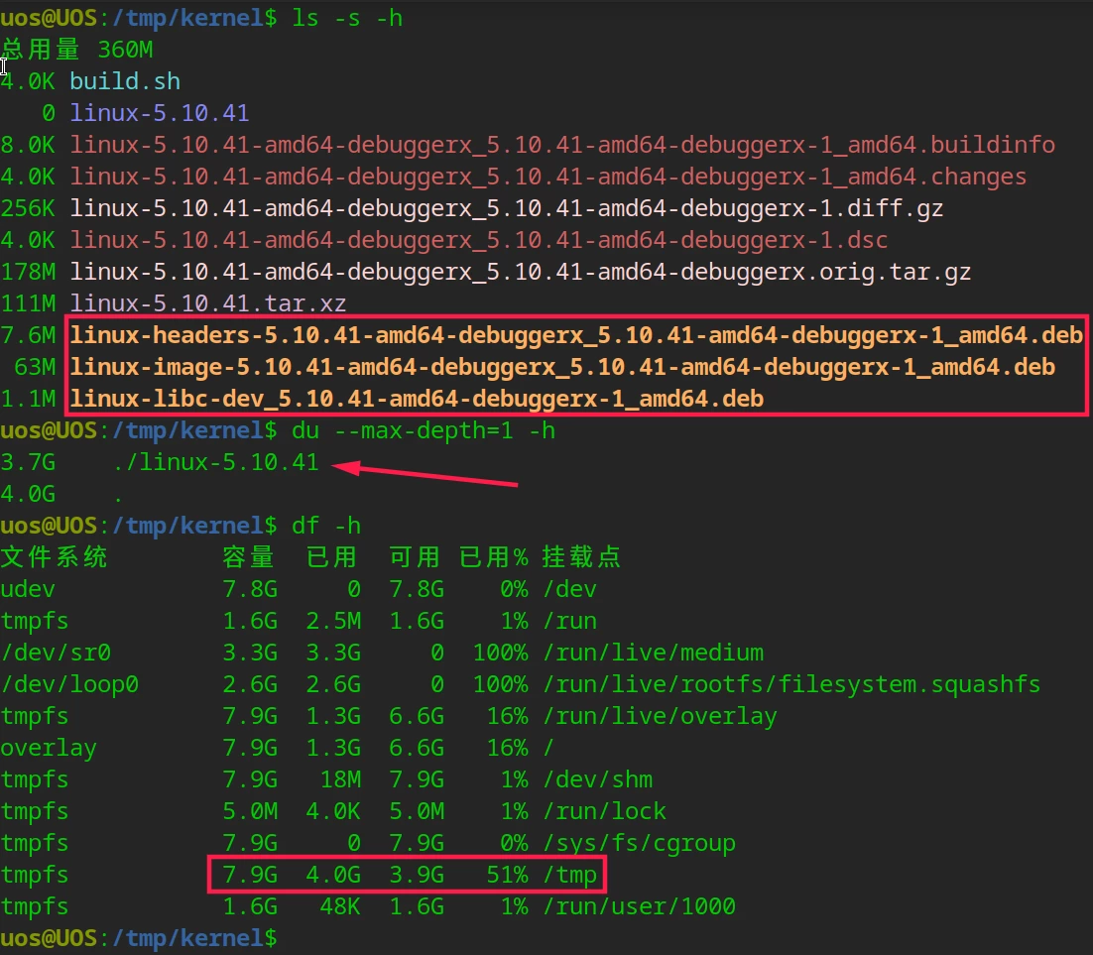Select the filesystem.squashfs mount path
Image resolution: width=1093 pixels, height=955 pixels.
pos(790,684)
